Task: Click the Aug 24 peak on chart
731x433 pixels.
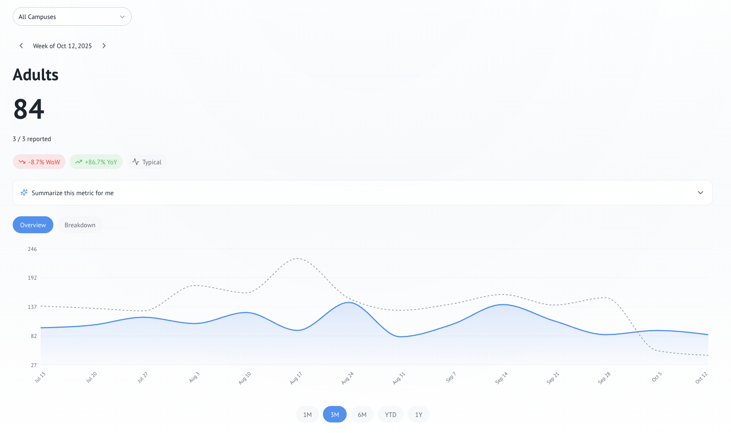Action: pos(348,302)
